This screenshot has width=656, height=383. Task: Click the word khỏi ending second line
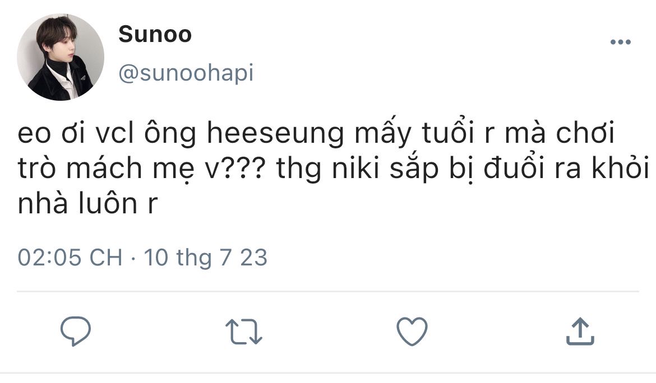621,167
